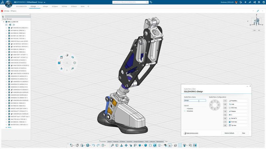The height and width of the screenshot is (149, 266).
Task: Open the Assembly toolbar tab
Action: (x=129, y=142)
